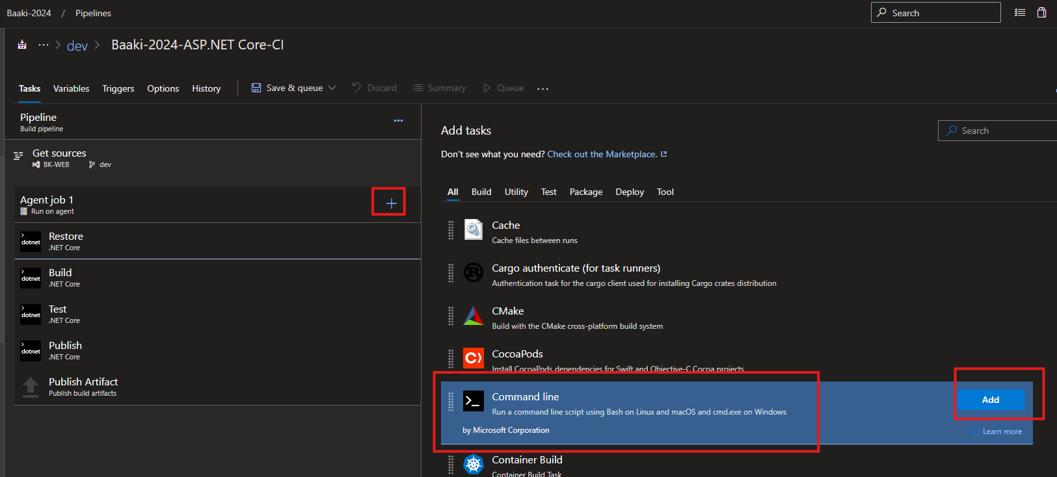
Task: Click the Command line terminal icon
Action: click(x=474, y=401)
